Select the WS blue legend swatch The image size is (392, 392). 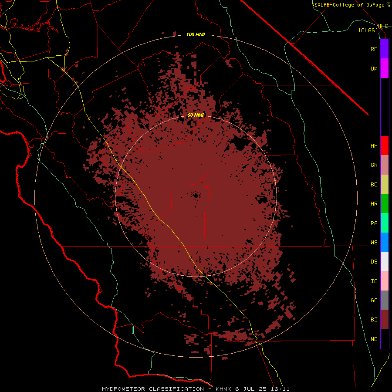pos(385,242)
